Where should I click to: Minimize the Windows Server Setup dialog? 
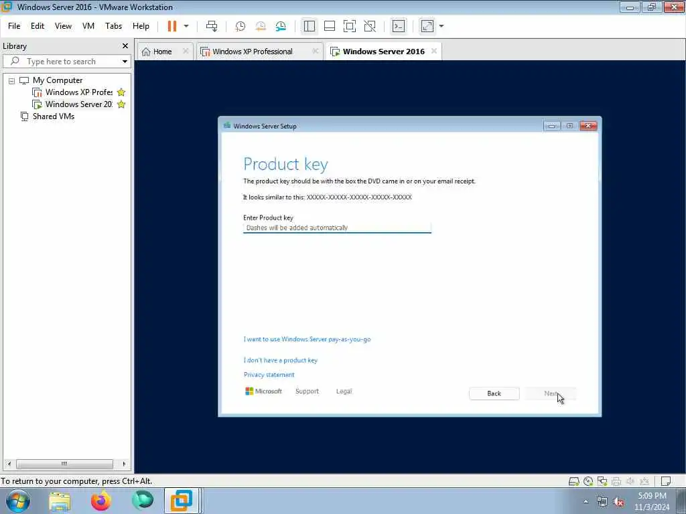552,126
